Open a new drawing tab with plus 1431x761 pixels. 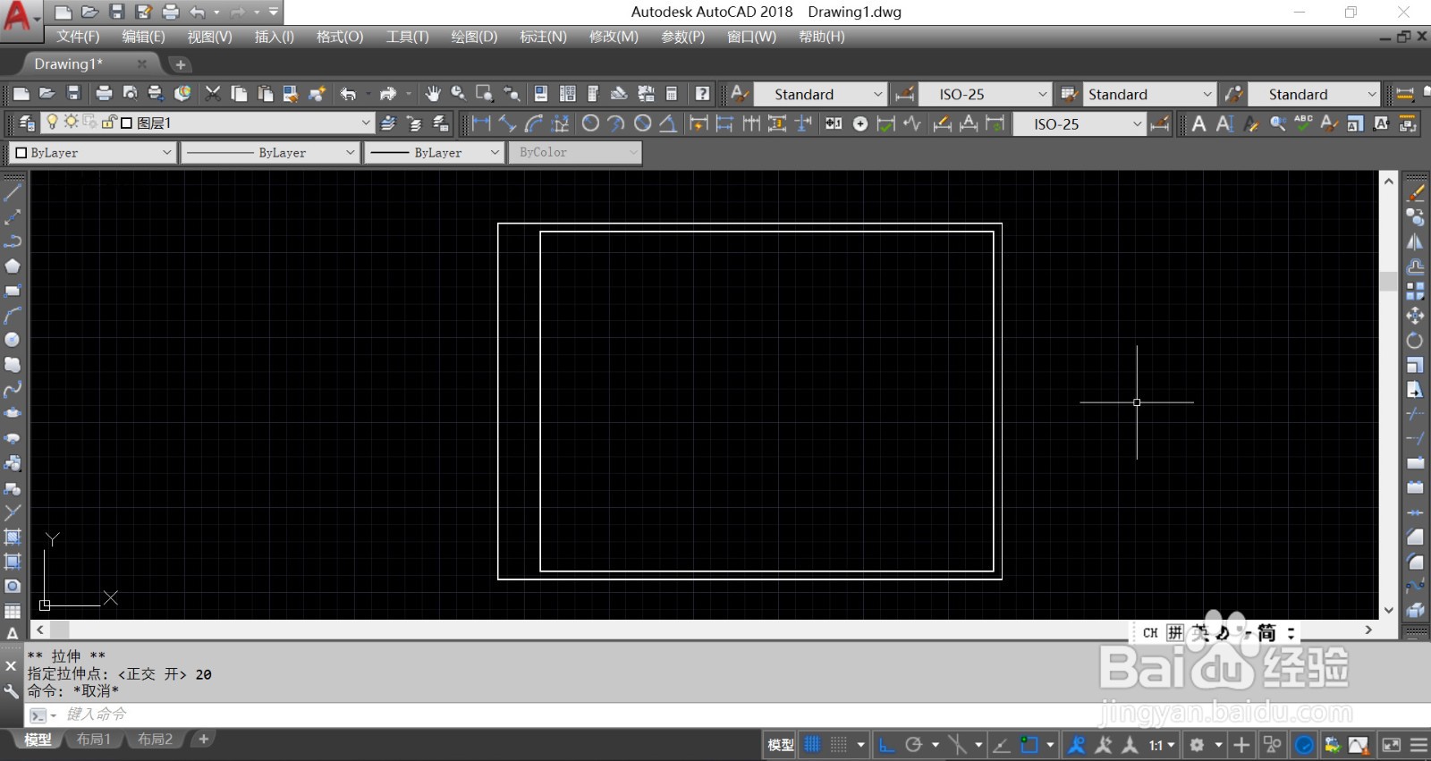(x=180, y=64)
